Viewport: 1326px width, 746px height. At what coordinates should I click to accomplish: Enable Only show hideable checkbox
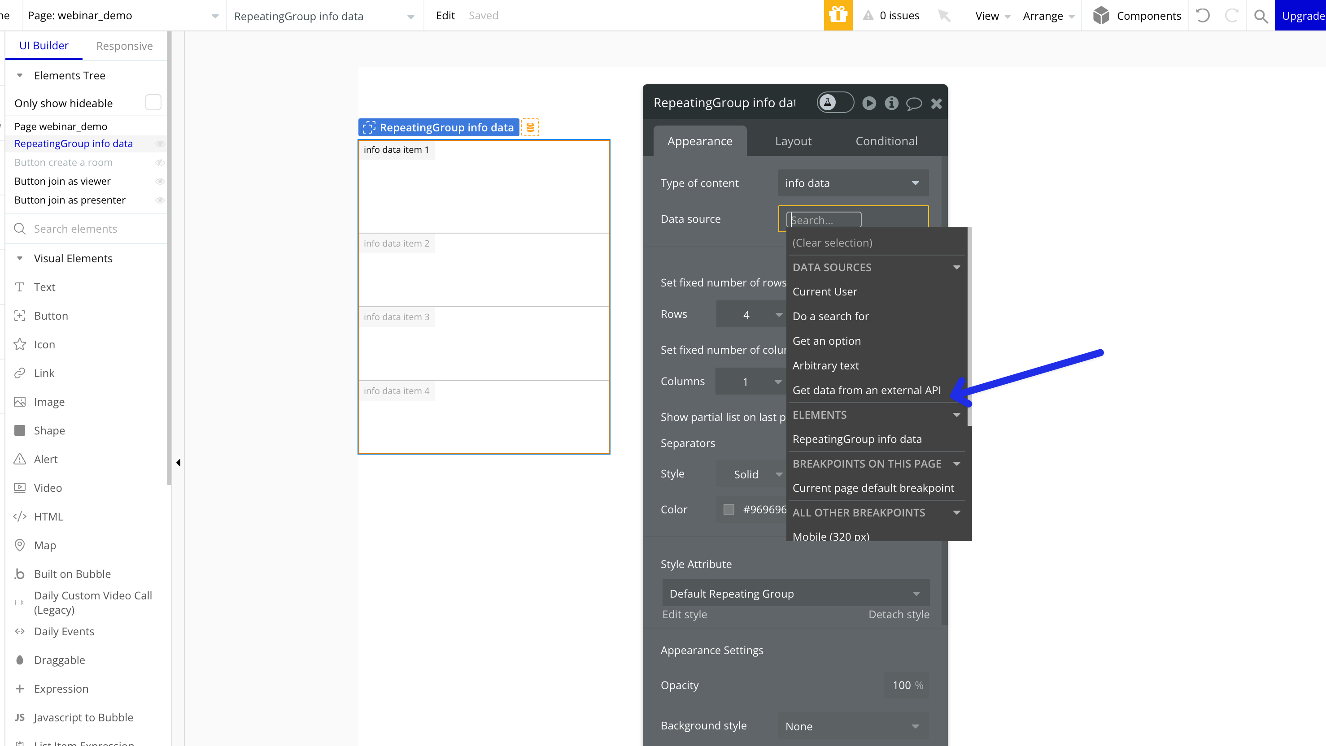tap(153, 102)
